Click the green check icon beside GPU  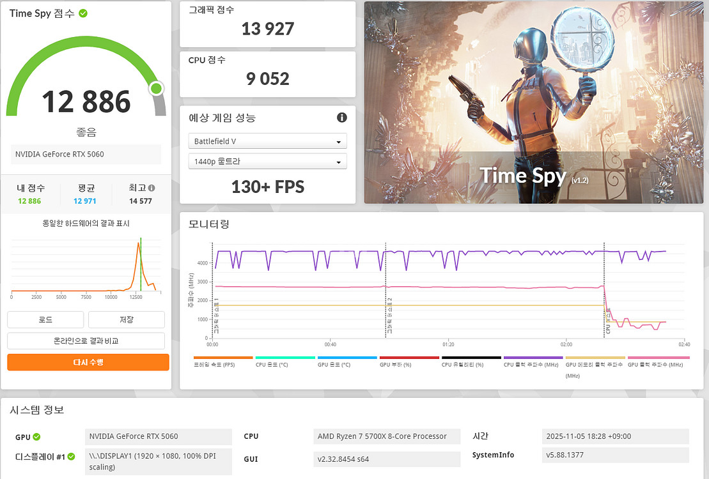(x=38, y=437)
